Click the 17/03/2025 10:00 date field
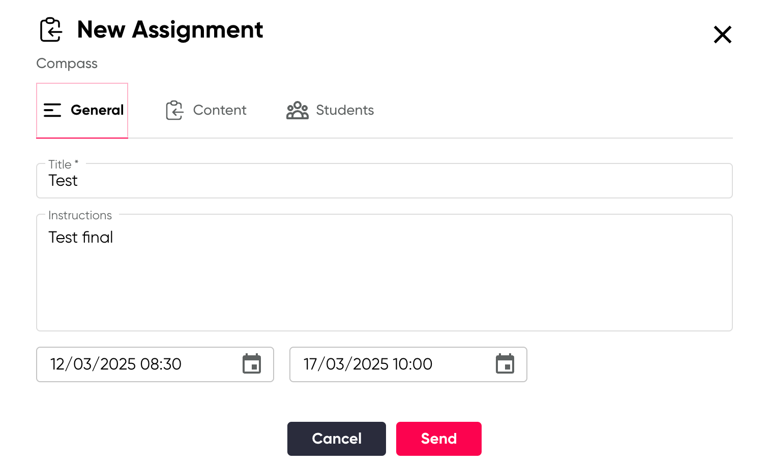 click(x=387, y=364)
